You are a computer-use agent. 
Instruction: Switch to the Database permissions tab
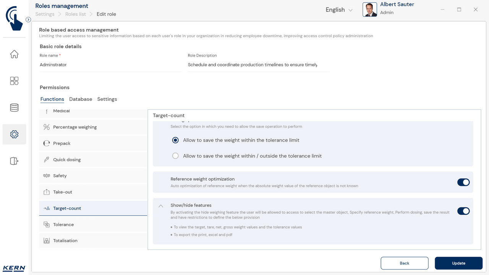[81, 99]
